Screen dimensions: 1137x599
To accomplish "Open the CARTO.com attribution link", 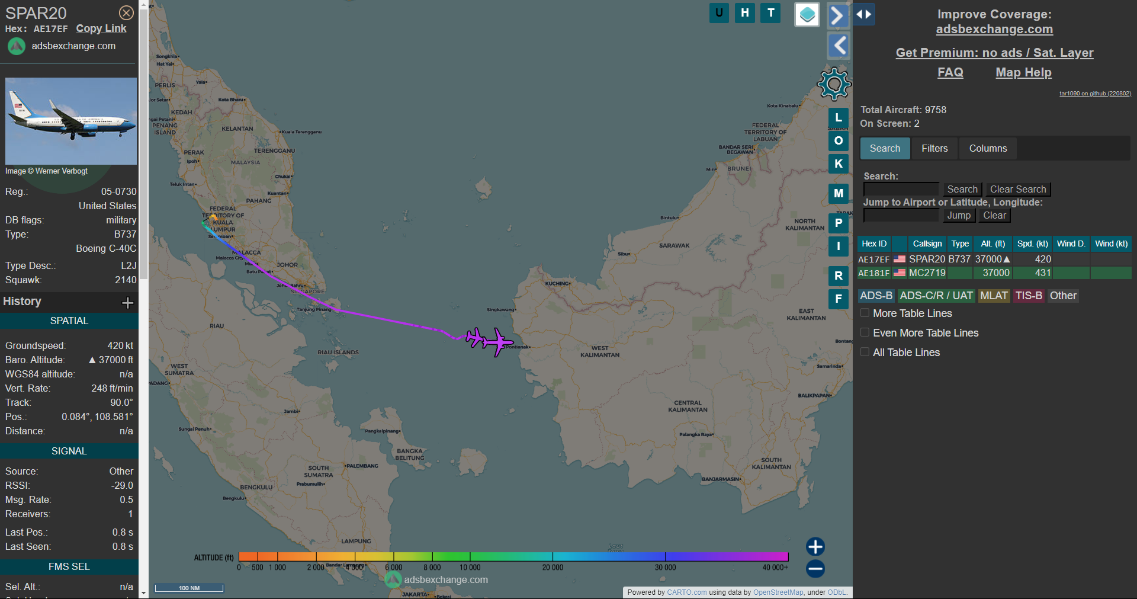I will pos(686,592).
